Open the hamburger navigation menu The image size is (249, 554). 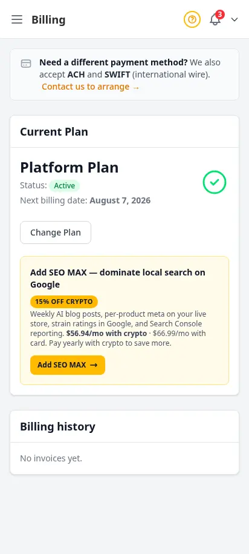pos(17,19)
